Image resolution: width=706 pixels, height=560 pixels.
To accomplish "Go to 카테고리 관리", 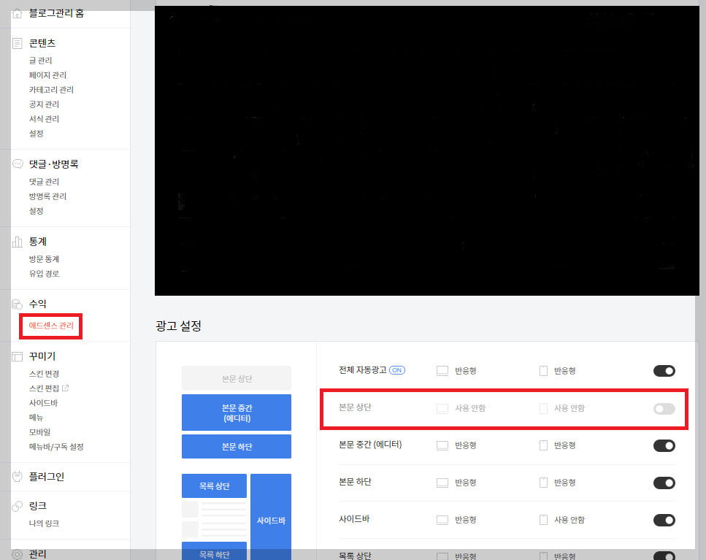I will click(x=51, y=90).
